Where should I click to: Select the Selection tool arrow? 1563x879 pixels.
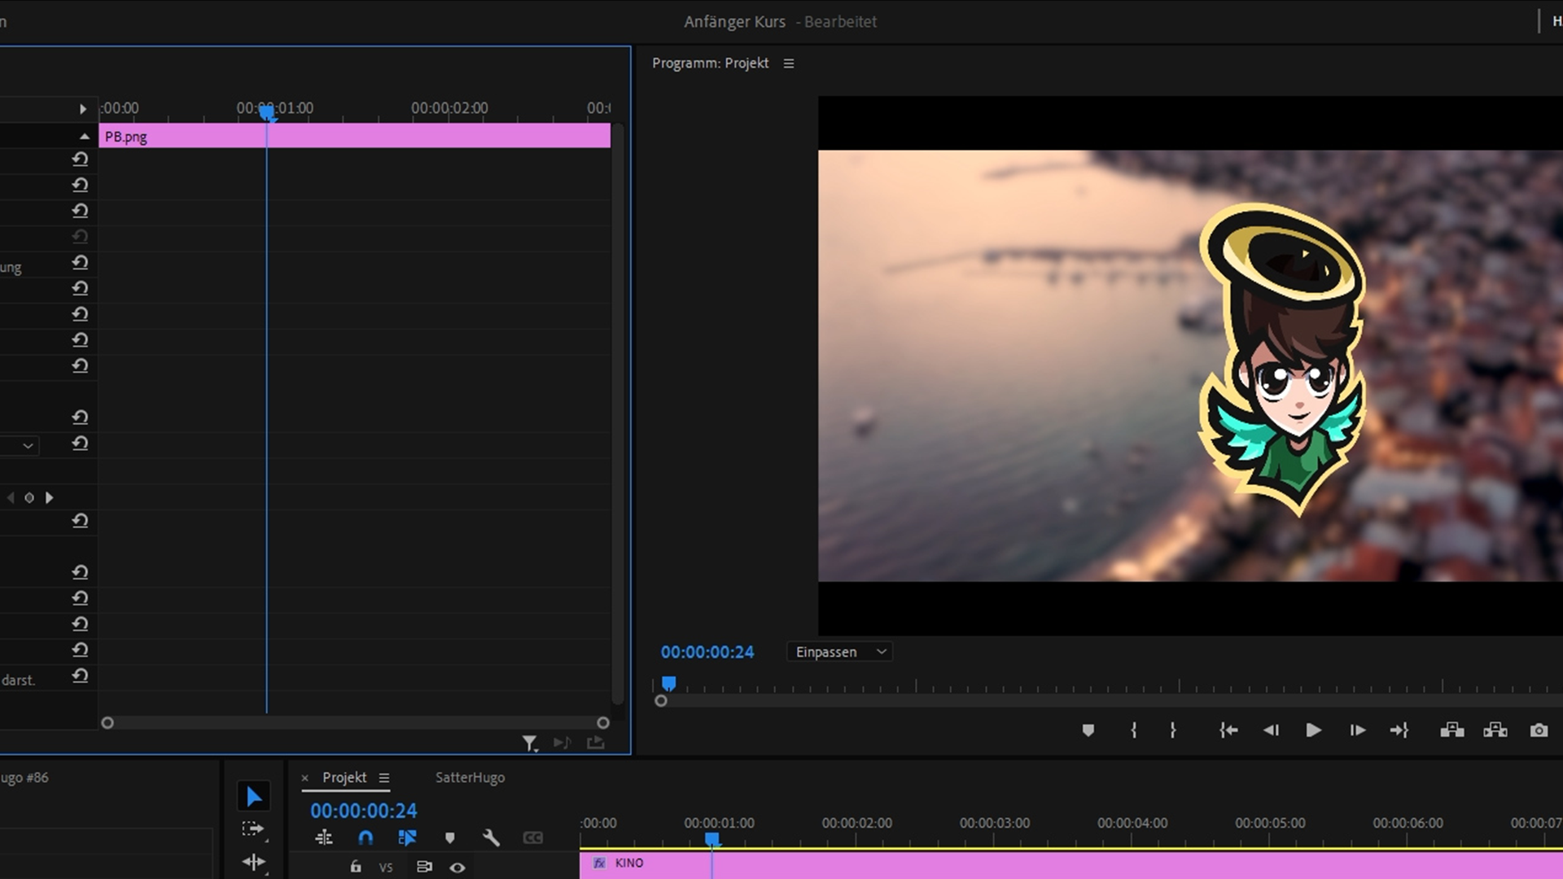tap(253, 797)
